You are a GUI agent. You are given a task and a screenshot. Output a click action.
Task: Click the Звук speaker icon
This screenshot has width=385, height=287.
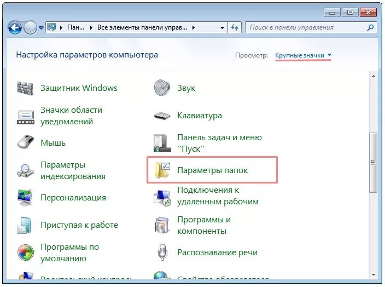(162, 88)
